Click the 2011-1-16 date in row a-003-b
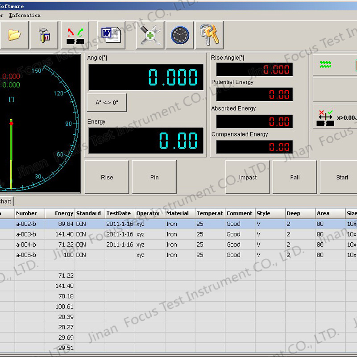The image size is (357, 357). (x=120, y=234)
